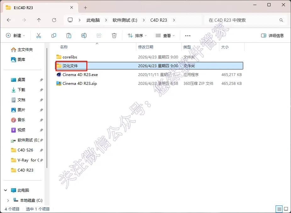Click the Paste clipboard icon
This screenshot has width=291, height=213.
point(69,35)
